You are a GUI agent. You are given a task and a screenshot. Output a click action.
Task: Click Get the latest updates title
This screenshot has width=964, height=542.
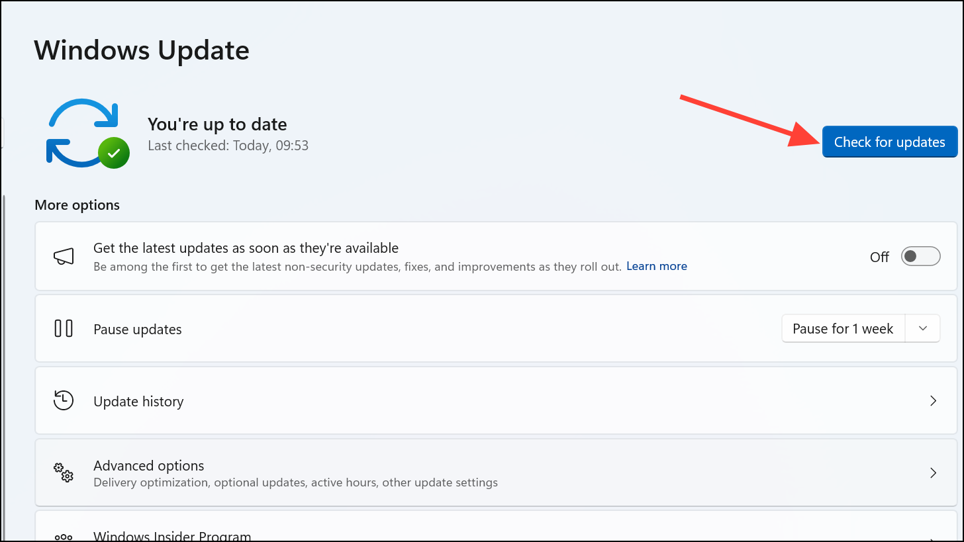[x=246, y=248]
